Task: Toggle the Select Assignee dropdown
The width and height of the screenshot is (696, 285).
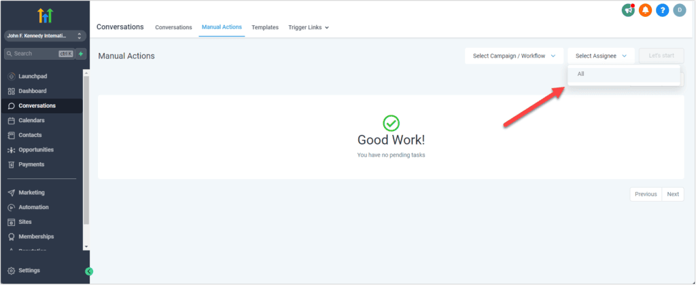Action: coord(601,56)
